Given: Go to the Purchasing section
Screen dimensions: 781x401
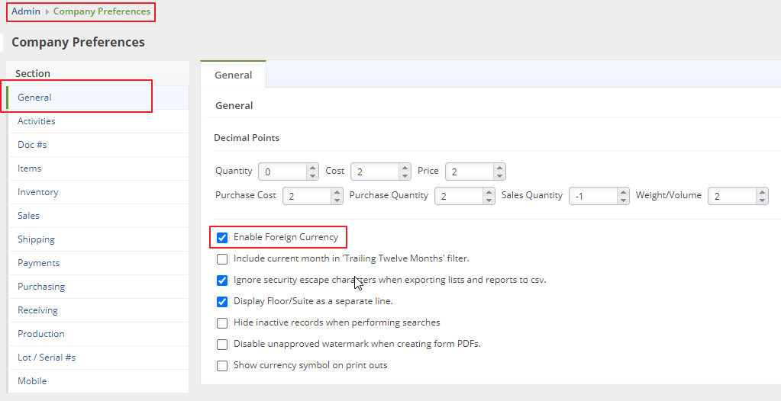Looking at the screenshot, I should tap(41, 287).
